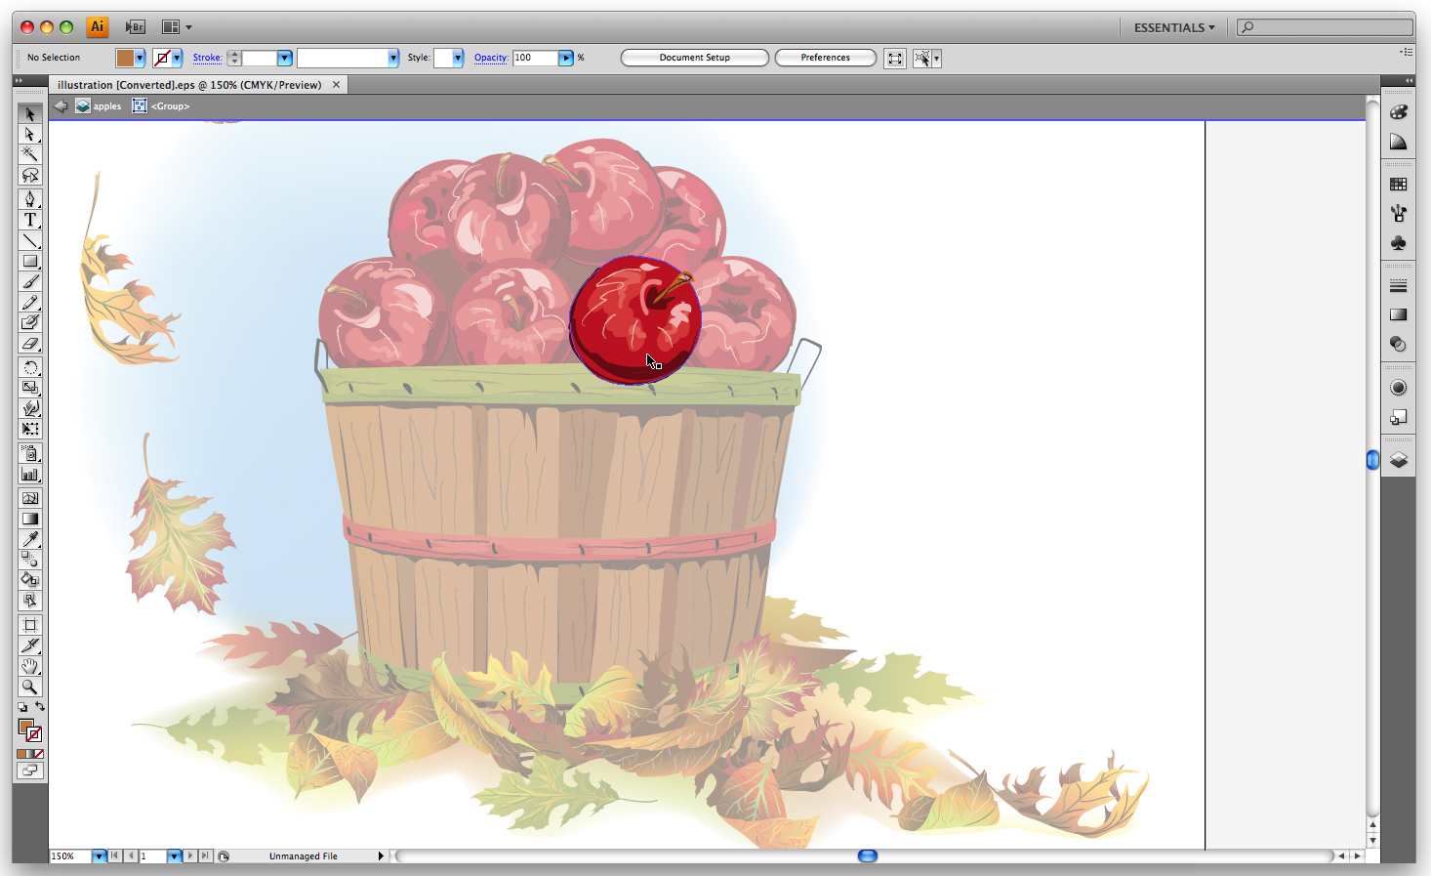1431x876 pixels.
Task: Open the Color panel palette icon
Action: [x=1399, y=112]
